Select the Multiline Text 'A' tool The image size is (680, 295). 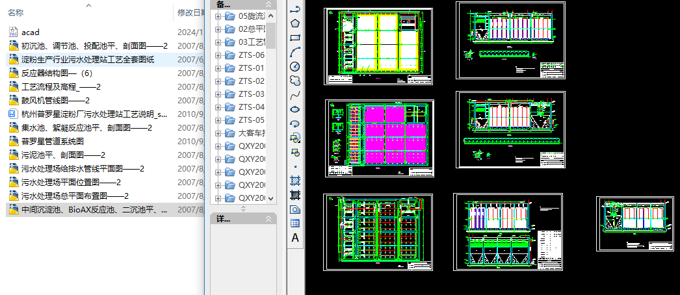(x=295, y=238)
